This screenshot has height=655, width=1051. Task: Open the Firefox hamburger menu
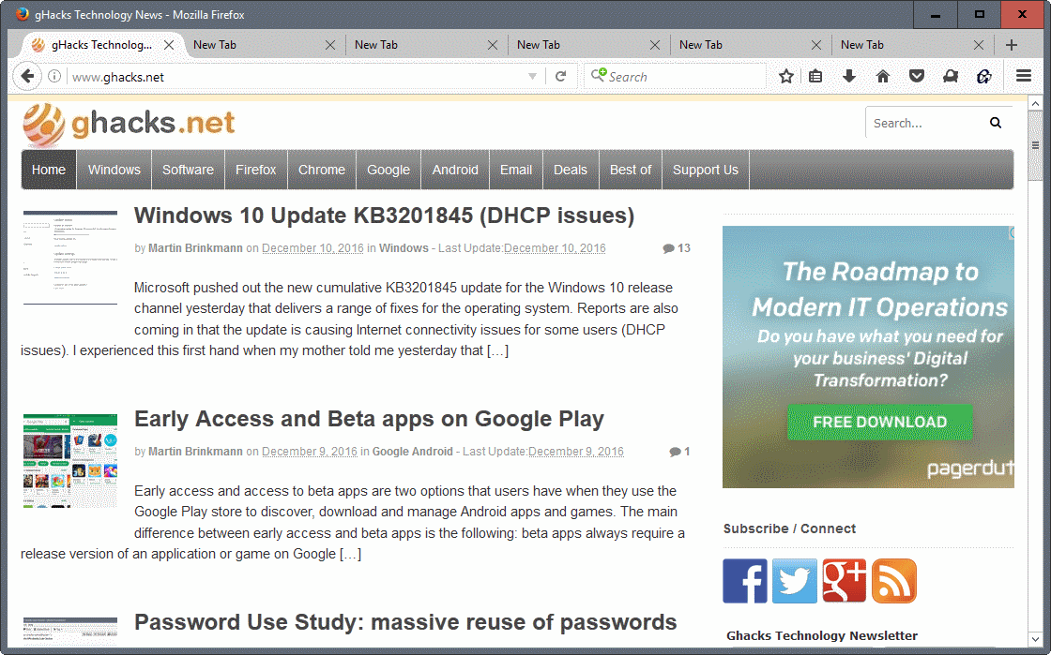point(1024,76)
